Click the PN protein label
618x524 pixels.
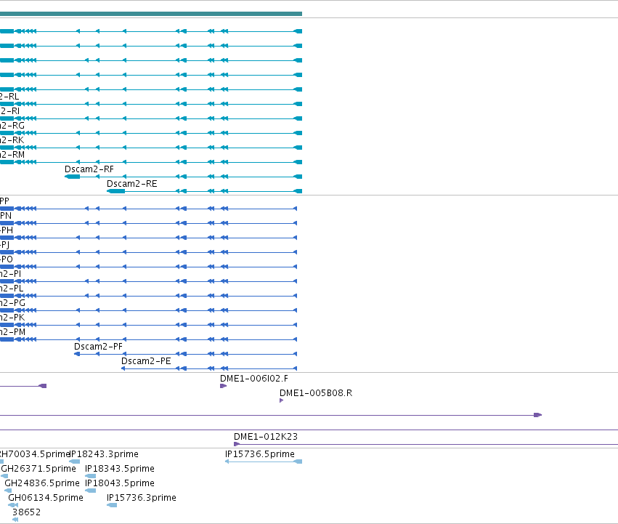click(6, 216)
